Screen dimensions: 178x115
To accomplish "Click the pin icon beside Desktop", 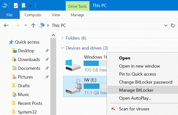I will pos(47,51).
